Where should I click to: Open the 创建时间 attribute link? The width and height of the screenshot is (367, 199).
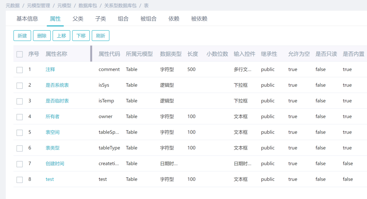coord(55,163)
